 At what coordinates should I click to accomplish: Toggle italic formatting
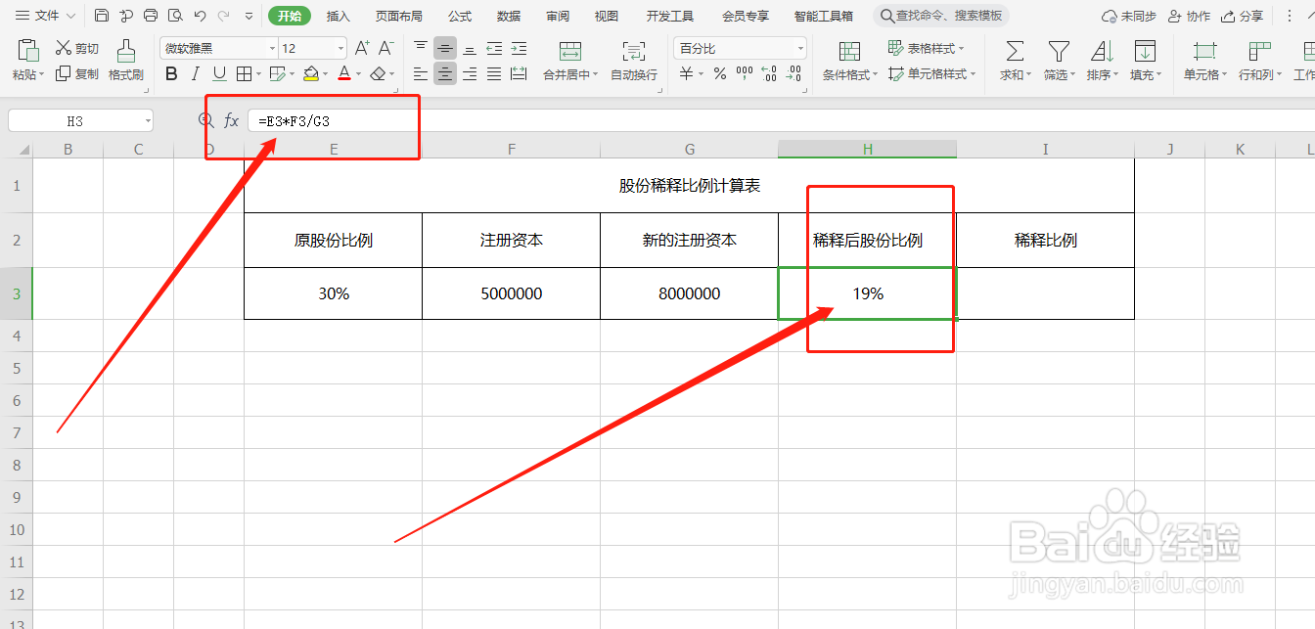point(194,73)
